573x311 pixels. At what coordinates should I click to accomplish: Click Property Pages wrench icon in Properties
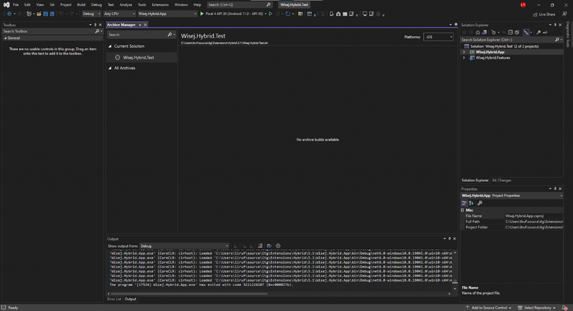[480, 203]
